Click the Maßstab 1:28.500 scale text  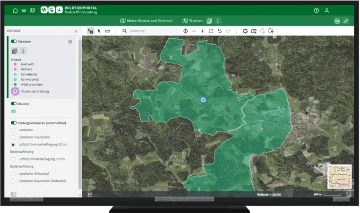pos(269,195)
